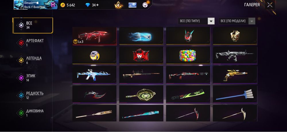Select the golden frying pan skin
The width and height of the screenshot is (287, 132).
(141, 94)
